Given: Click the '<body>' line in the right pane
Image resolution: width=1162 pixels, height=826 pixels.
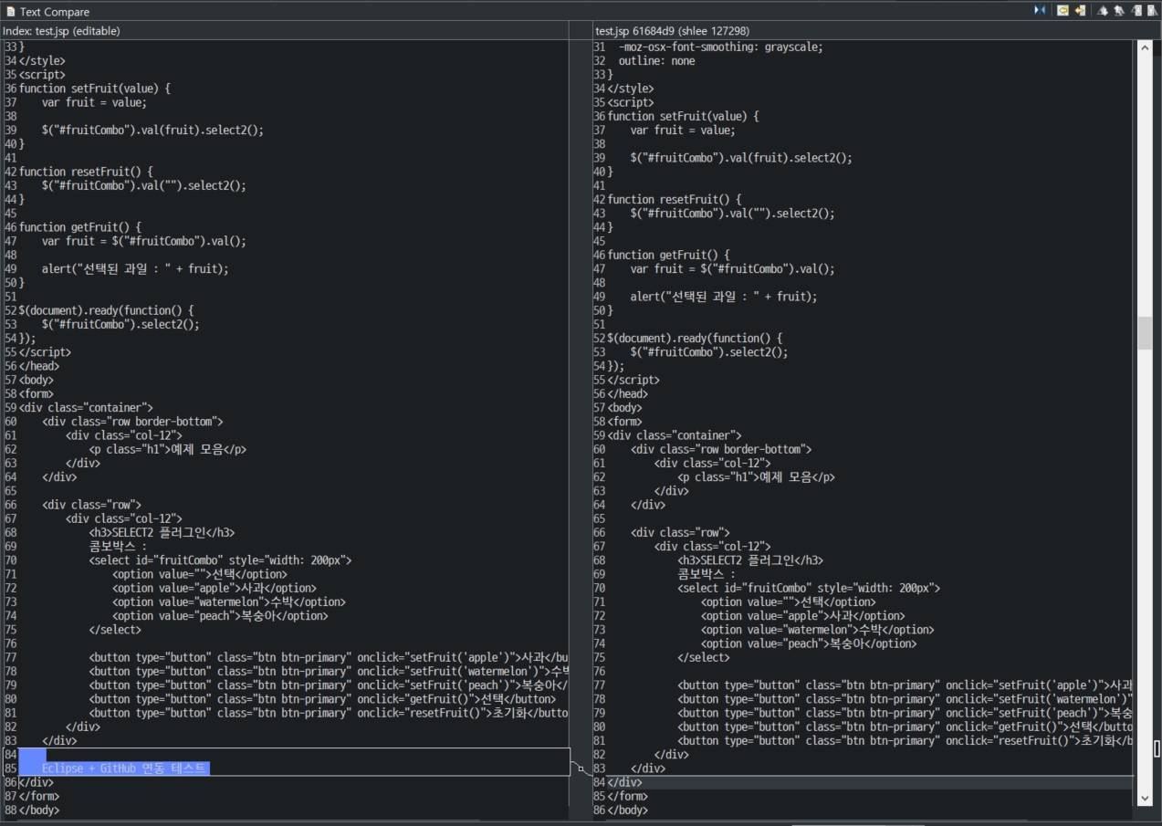Looking at the screenshot, I should pos(625,408).
